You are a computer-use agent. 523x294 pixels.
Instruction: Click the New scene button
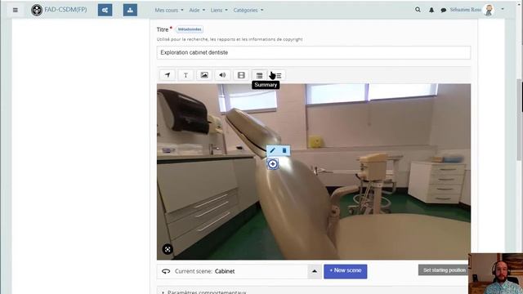345,271
